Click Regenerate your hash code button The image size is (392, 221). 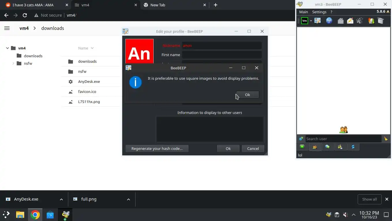[x=157, y=148]
